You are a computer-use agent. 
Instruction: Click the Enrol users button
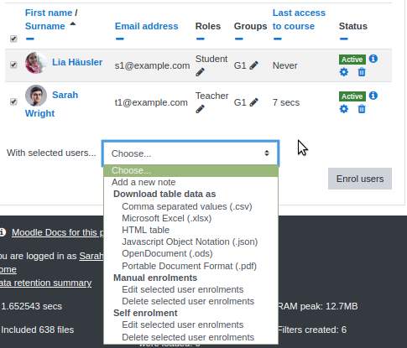pyautogui.click(x=360, y=179)
